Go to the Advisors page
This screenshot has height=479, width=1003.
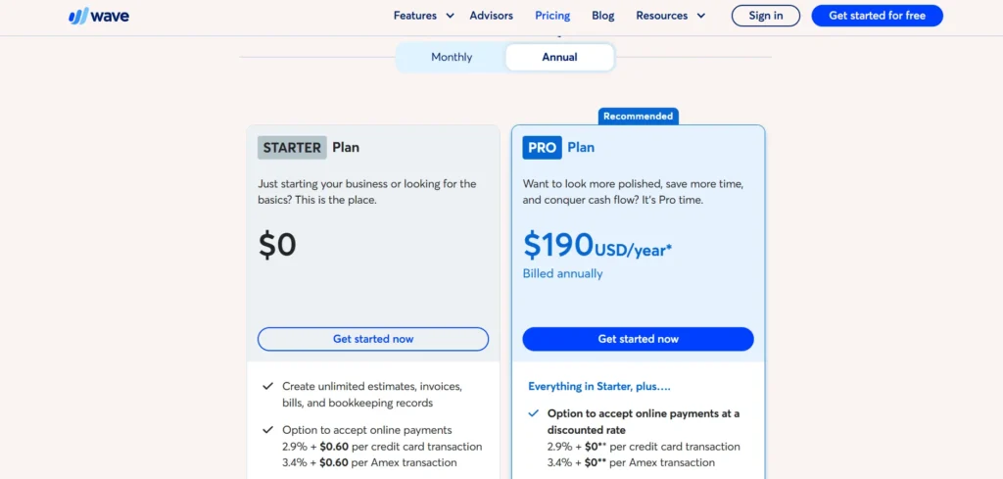492,16
